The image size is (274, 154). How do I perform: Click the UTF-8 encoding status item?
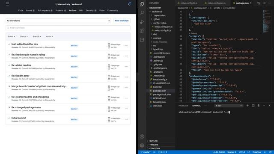(242, 152)
